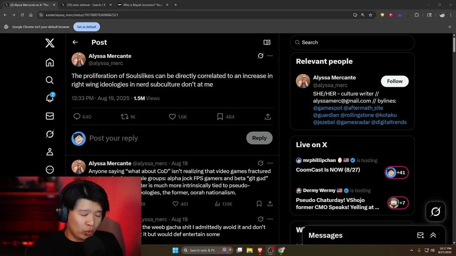Screen dimensions: 456x256
Task: Open @digitaltrends link in bio
Action: coord(389,122)
